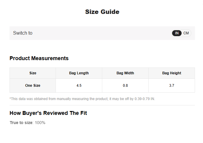
Task: Click How Buyer's Reviewed The Fit heading
Action: pos(48,113)
